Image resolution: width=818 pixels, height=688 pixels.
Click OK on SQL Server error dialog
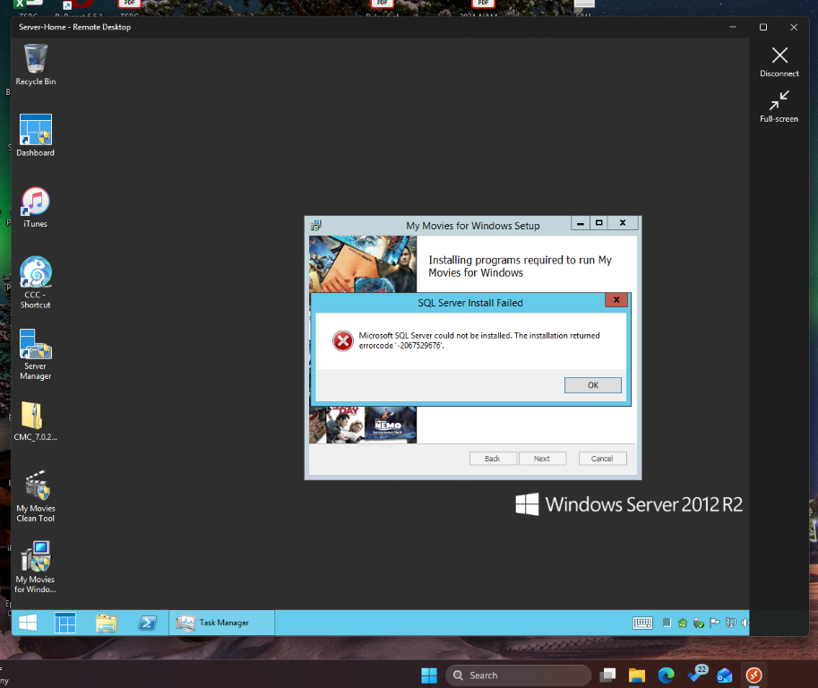coord(592,385)
